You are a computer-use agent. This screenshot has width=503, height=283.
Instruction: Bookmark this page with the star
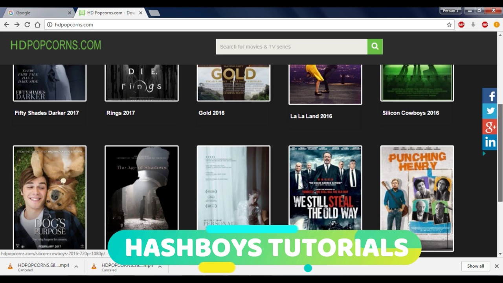(449, 24)
